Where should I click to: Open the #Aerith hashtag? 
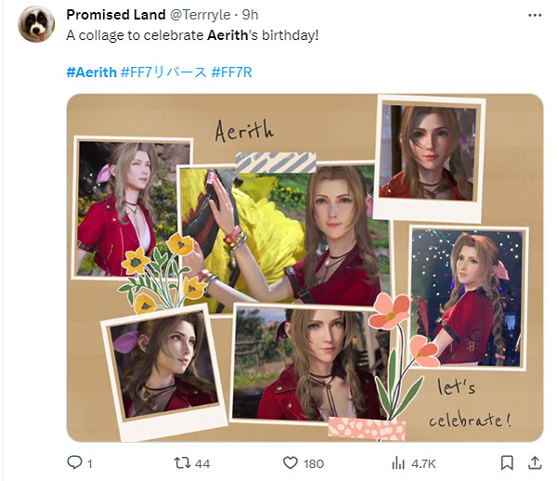point(92,71)
